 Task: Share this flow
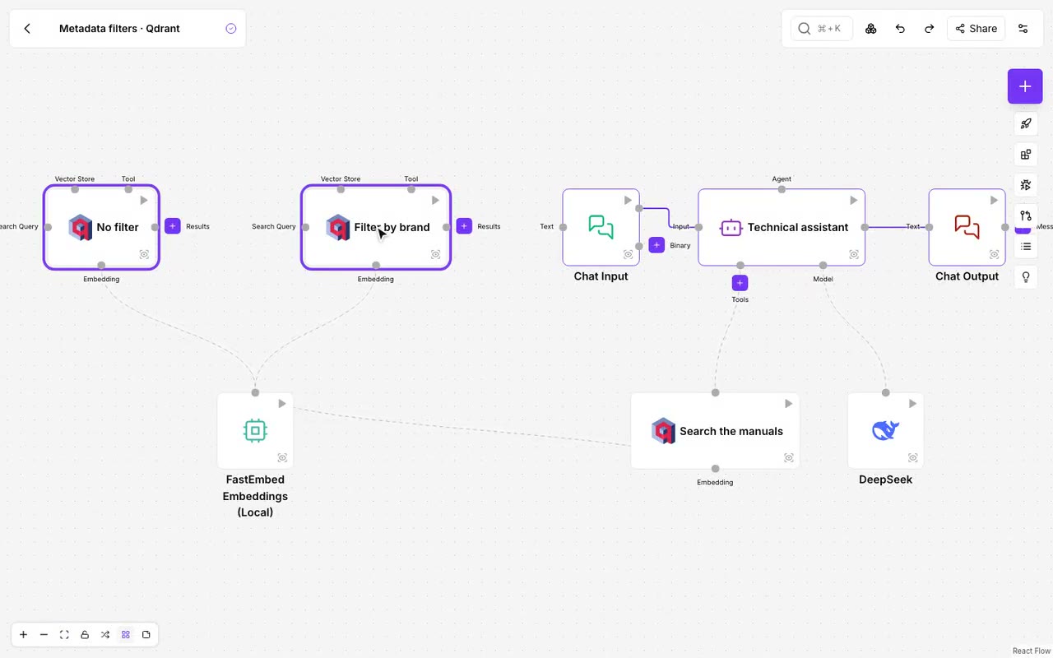tap(976, 29)
